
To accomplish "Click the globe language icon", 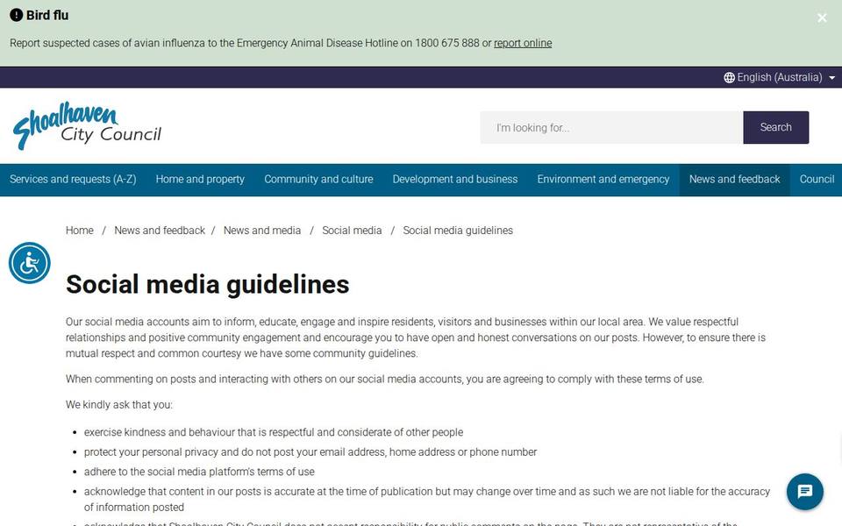I will 729,77.
